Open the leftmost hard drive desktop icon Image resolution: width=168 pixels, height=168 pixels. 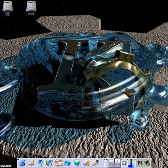(8, 8)
